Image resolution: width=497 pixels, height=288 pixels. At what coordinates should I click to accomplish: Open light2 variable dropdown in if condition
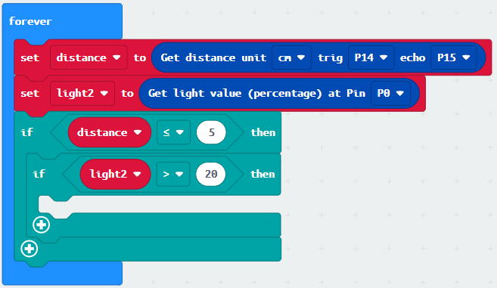click(116, 175)
